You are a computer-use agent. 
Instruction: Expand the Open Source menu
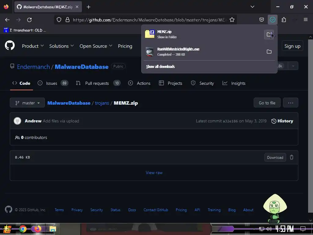click(x=96, y=46)
